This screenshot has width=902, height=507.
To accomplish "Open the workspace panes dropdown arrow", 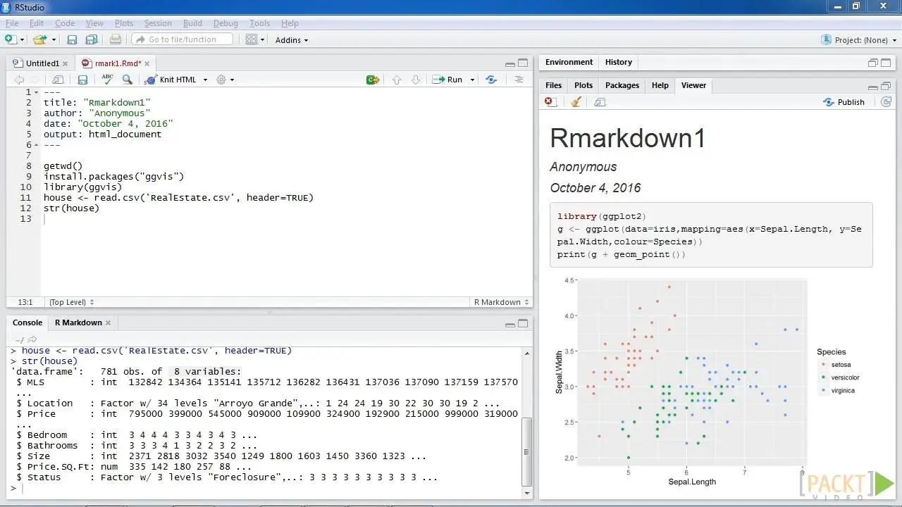I will 263,40.
